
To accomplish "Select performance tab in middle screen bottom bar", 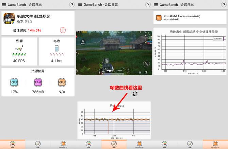I will tap(114, 144).
